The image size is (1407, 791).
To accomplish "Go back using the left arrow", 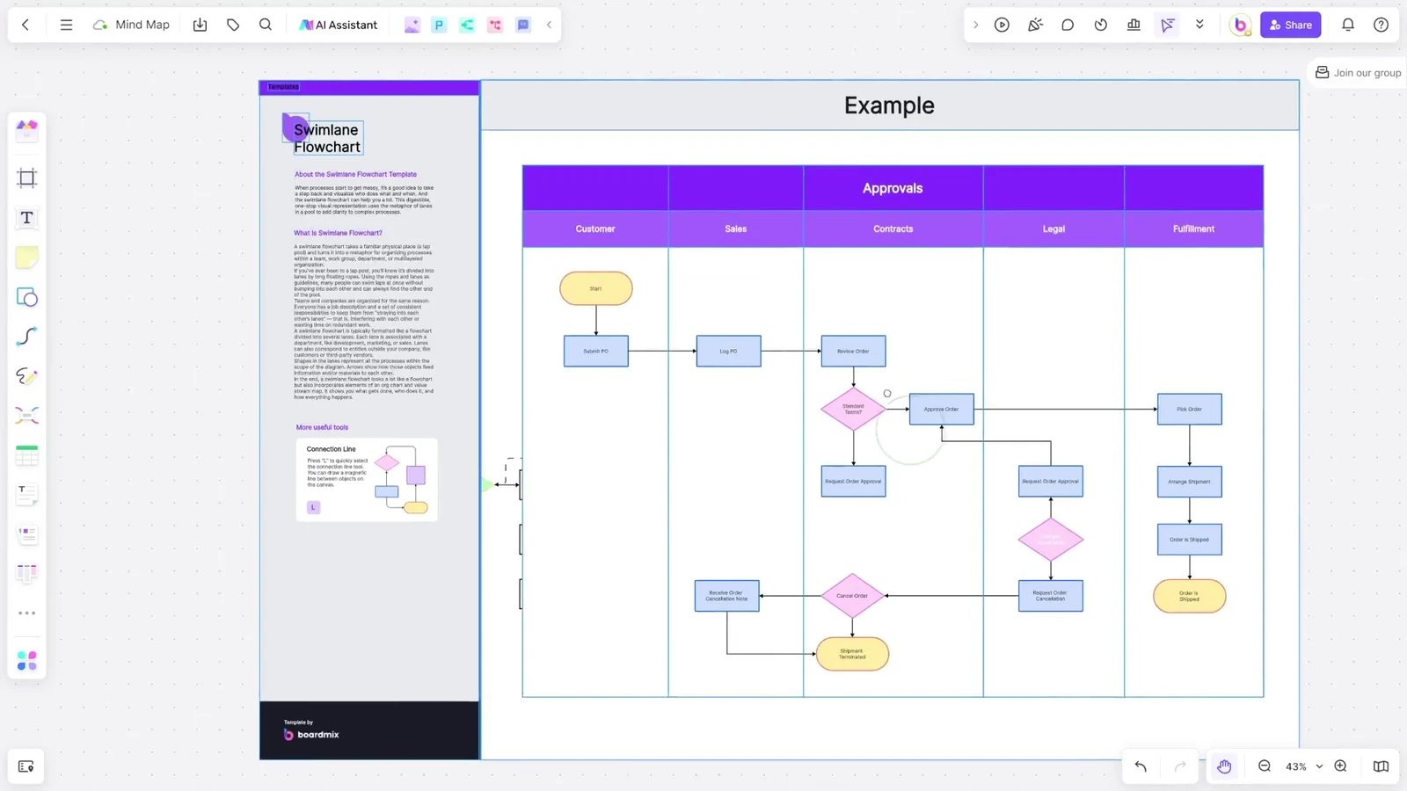I will [26, 25].
